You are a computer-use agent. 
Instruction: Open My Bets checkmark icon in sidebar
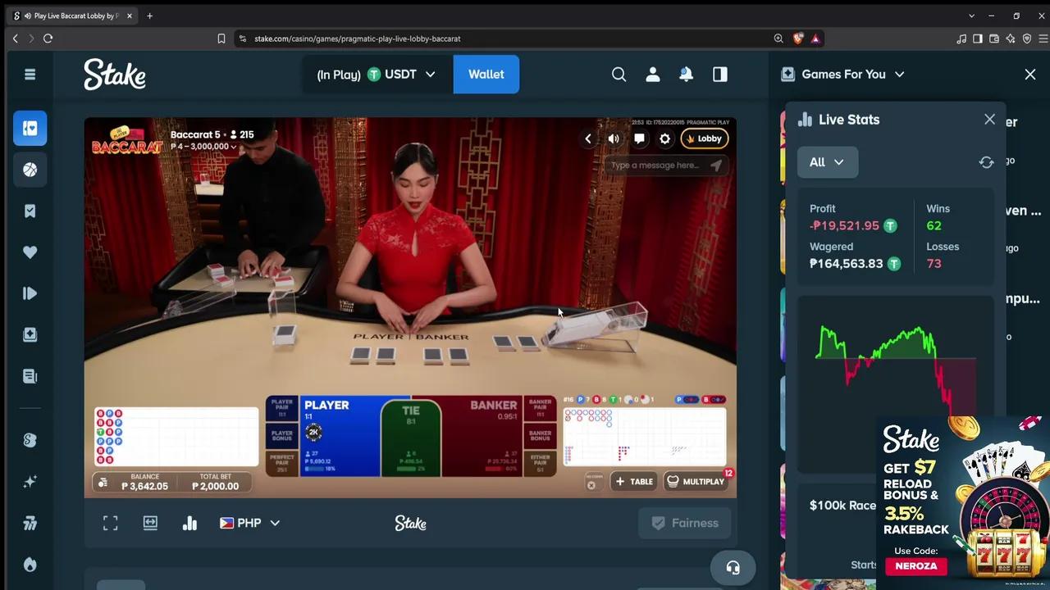30,211
